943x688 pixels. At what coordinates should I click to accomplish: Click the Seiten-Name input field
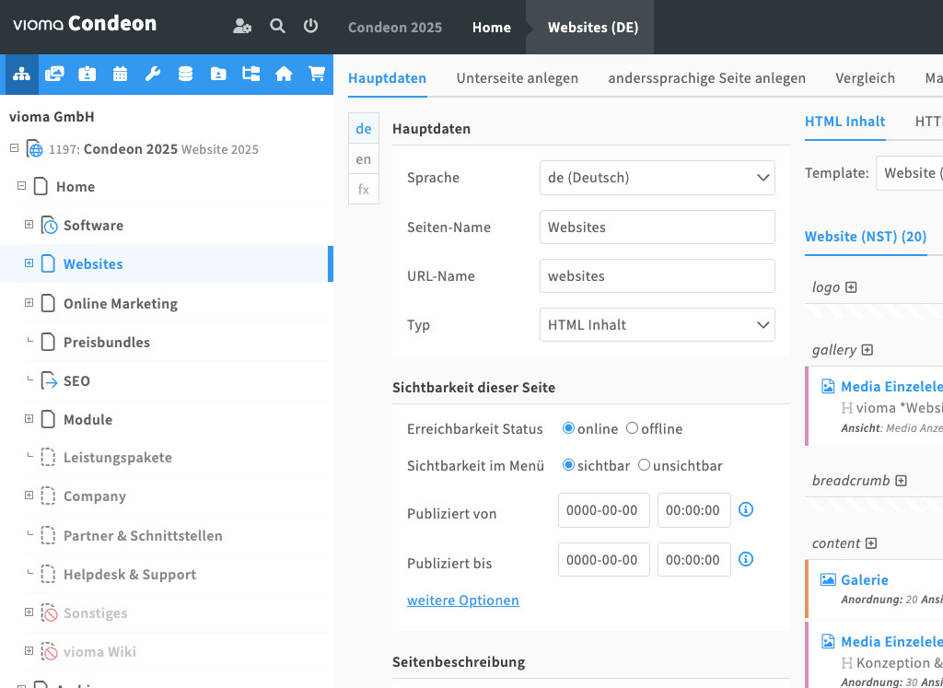coord(658,227)
